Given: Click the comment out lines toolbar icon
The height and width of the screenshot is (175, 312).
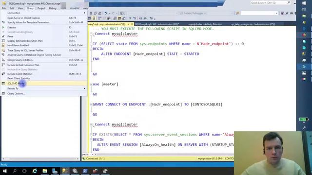Looking at the screenshot, I should pos(130,18).
